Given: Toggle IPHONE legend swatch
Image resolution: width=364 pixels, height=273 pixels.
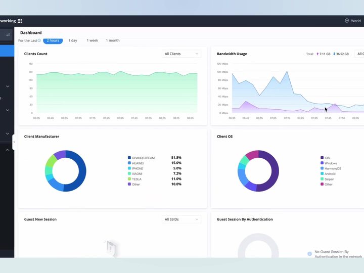Looking at the screenshot, I should tap(129, 168).
